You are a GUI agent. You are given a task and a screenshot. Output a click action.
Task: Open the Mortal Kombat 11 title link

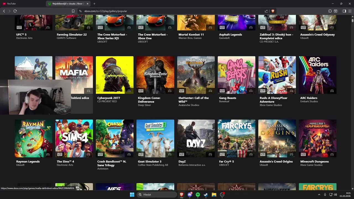(191, 35)
